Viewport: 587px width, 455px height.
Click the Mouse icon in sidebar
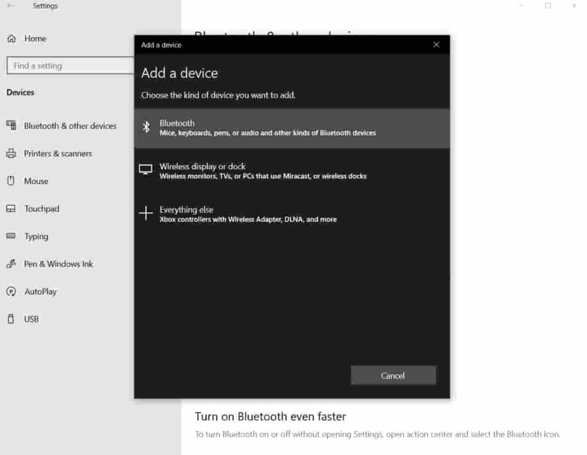tap(11, 181)
